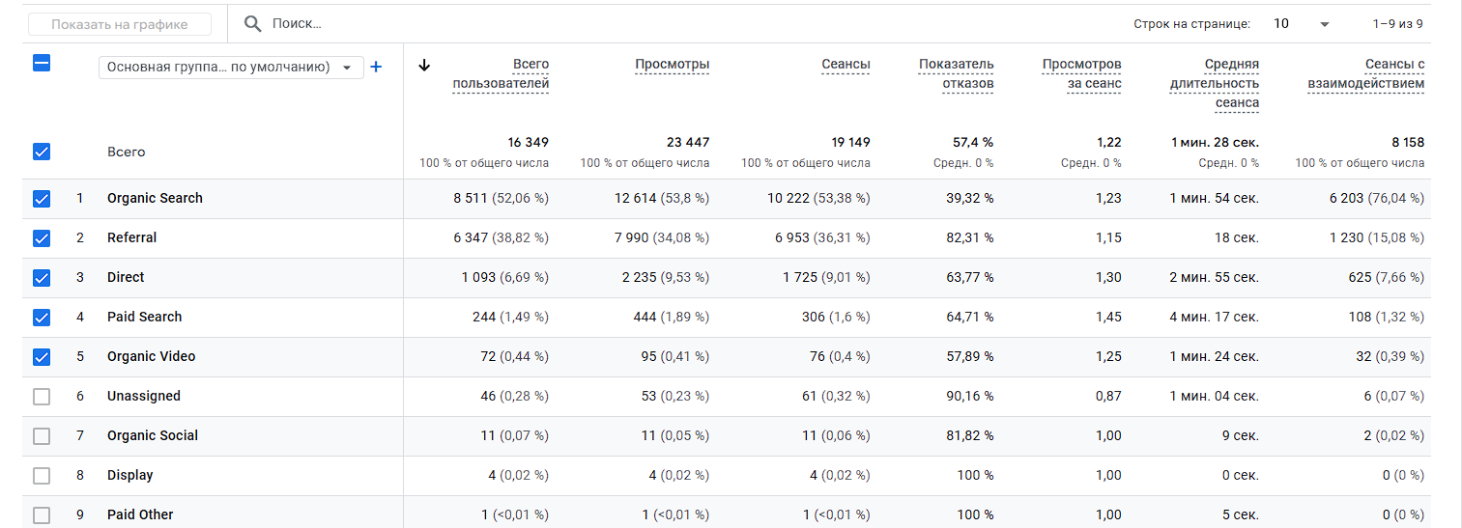Sort by Сеансы column header
Viewport: 1462px width, 528px height.
846,65
